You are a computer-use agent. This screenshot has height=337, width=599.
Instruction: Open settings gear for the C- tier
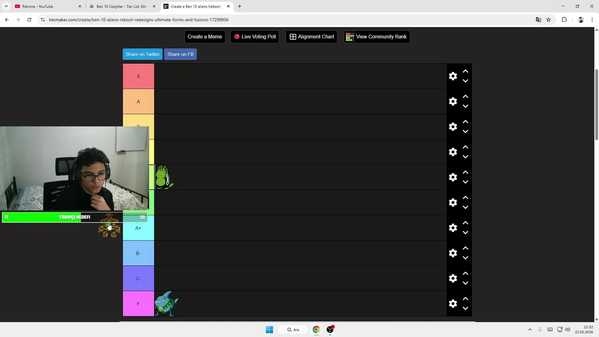pos(453,278)
